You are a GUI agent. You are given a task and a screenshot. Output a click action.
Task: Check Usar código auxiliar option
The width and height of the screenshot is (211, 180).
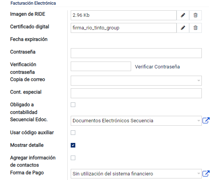tap(73, 133)
